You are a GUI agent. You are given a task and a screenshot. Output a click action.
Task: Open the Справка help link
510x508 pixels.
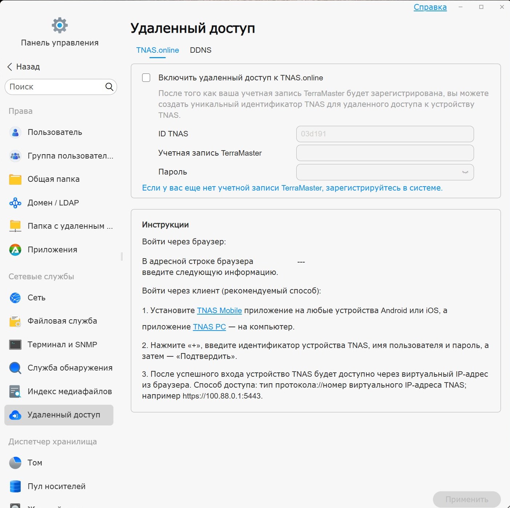tap(430, 7)
